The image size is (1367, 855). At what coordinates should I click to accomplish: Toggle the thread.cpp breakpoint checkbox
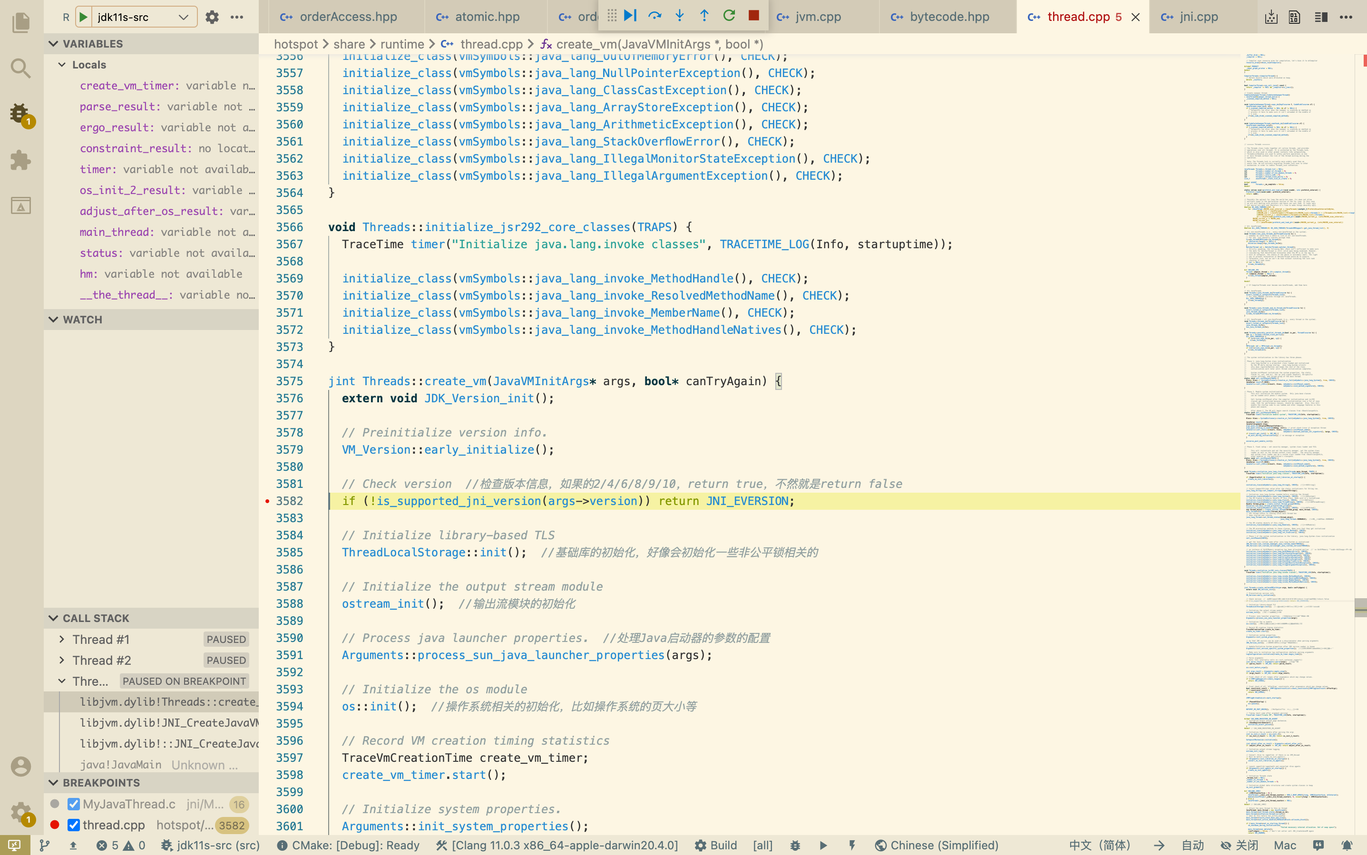click(74, 825)
